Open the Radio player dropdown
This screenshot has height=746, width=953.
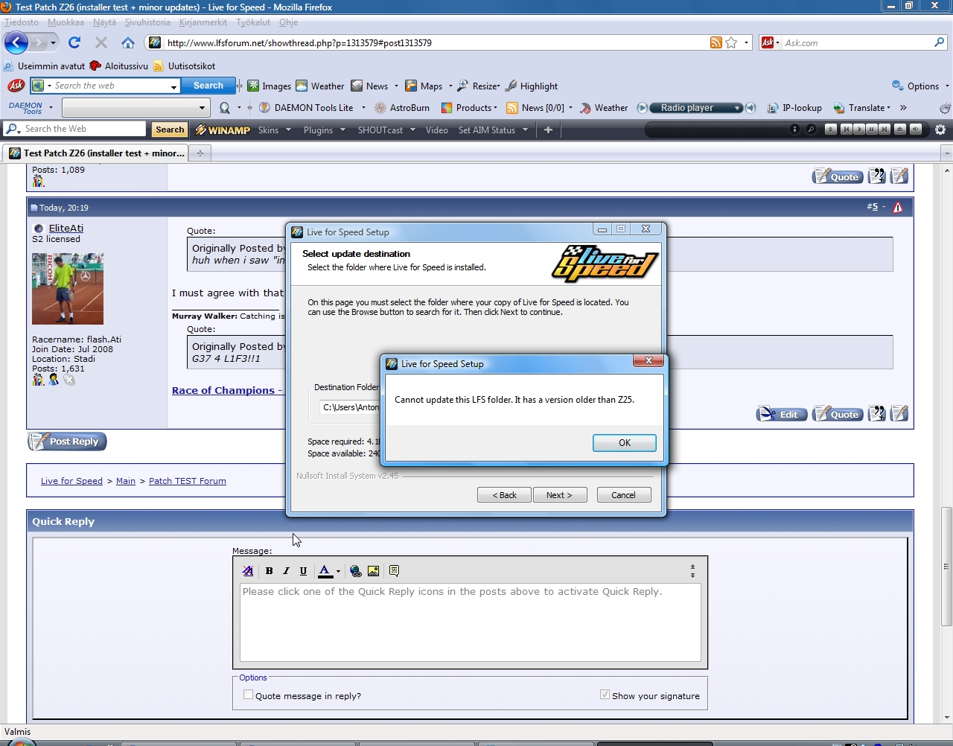point(737,108)
